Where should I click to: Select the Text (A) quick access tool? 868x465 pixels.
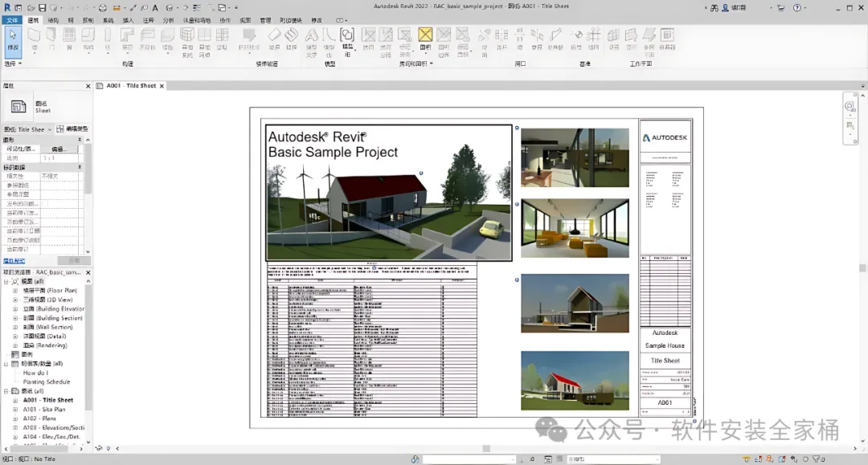pyautogui.click(x=155, y=8)
